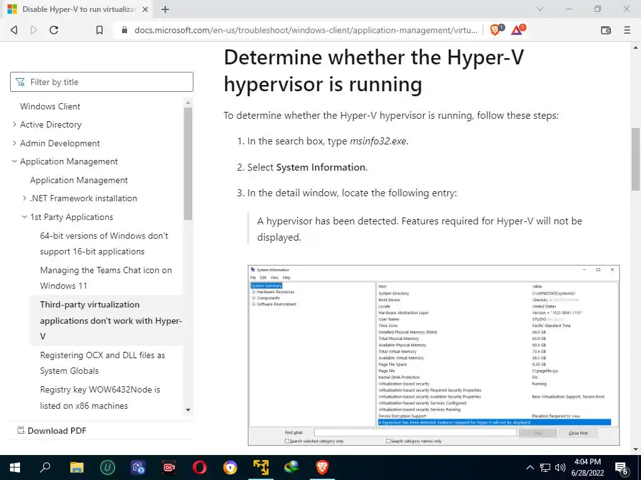Open the yellow padlock app in taskbar
The height and width of the screenshot is (480, 641).
[230, 467]
